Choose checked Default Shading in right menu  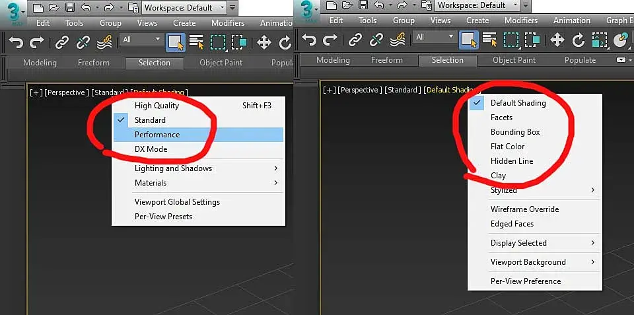pos(534,103)
